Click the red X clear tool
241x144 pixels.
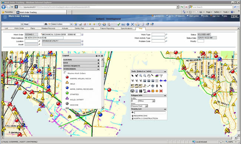tap(161, 91)
